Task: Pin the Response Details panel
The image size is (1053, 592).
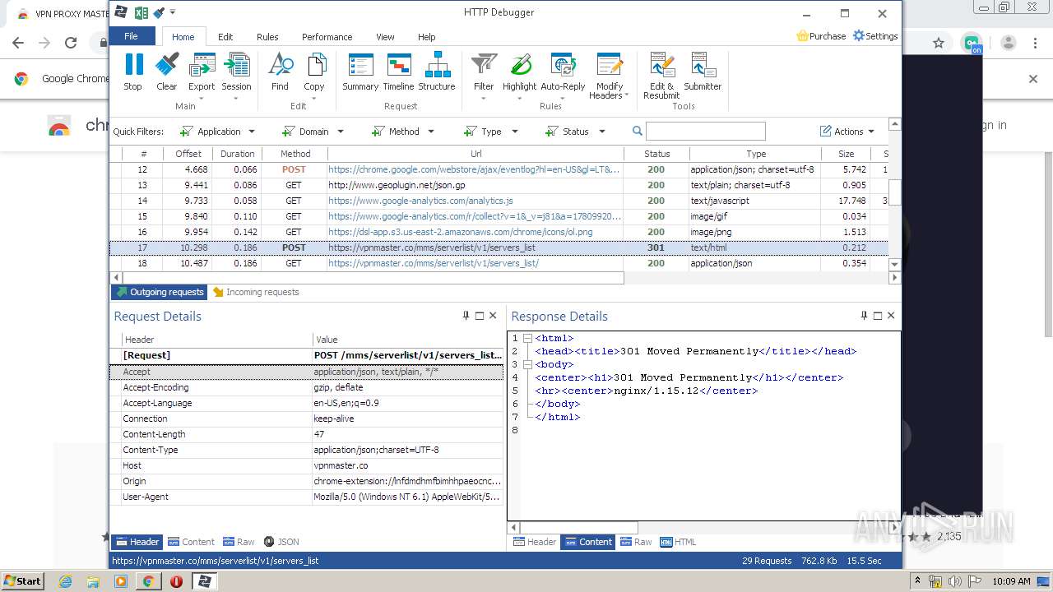Action: coord(864,316)
